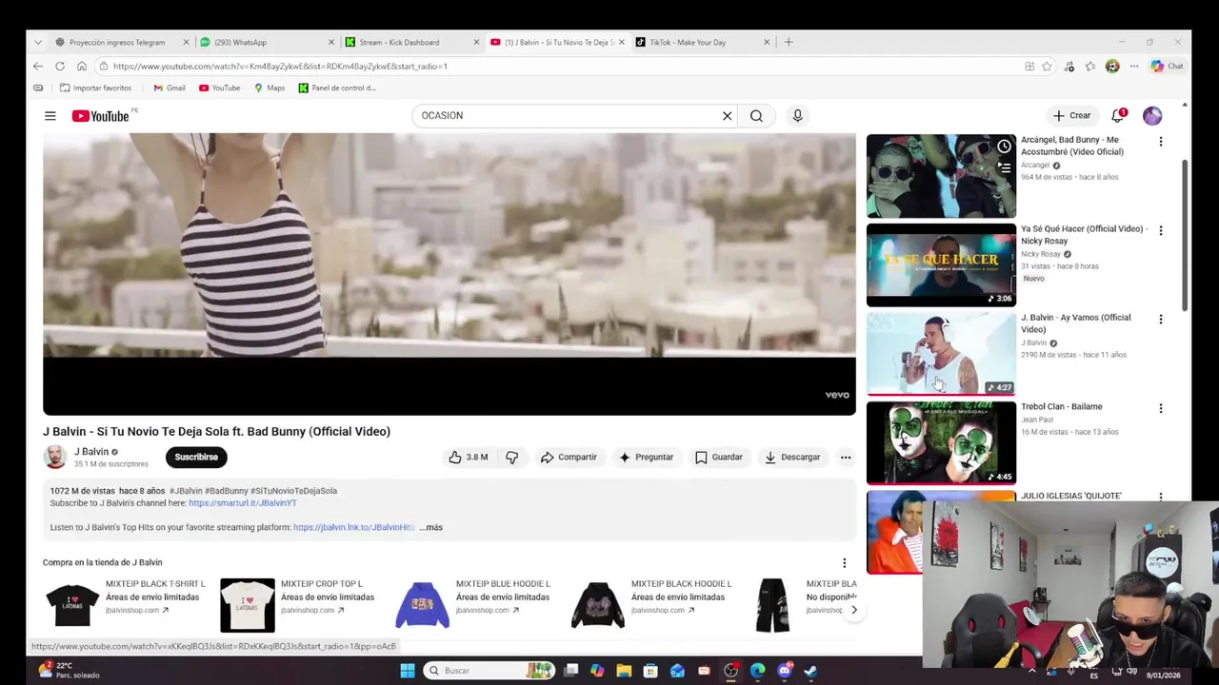The image size is (1219, 685).
Task: Open a new browser tab
Action: (x=789, y=42)
